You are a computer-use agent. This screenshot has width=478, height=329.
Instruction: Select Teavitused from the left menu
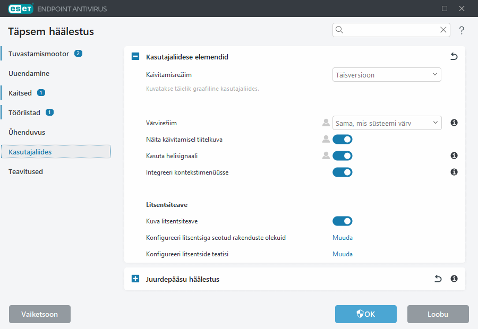pos(25,171)
